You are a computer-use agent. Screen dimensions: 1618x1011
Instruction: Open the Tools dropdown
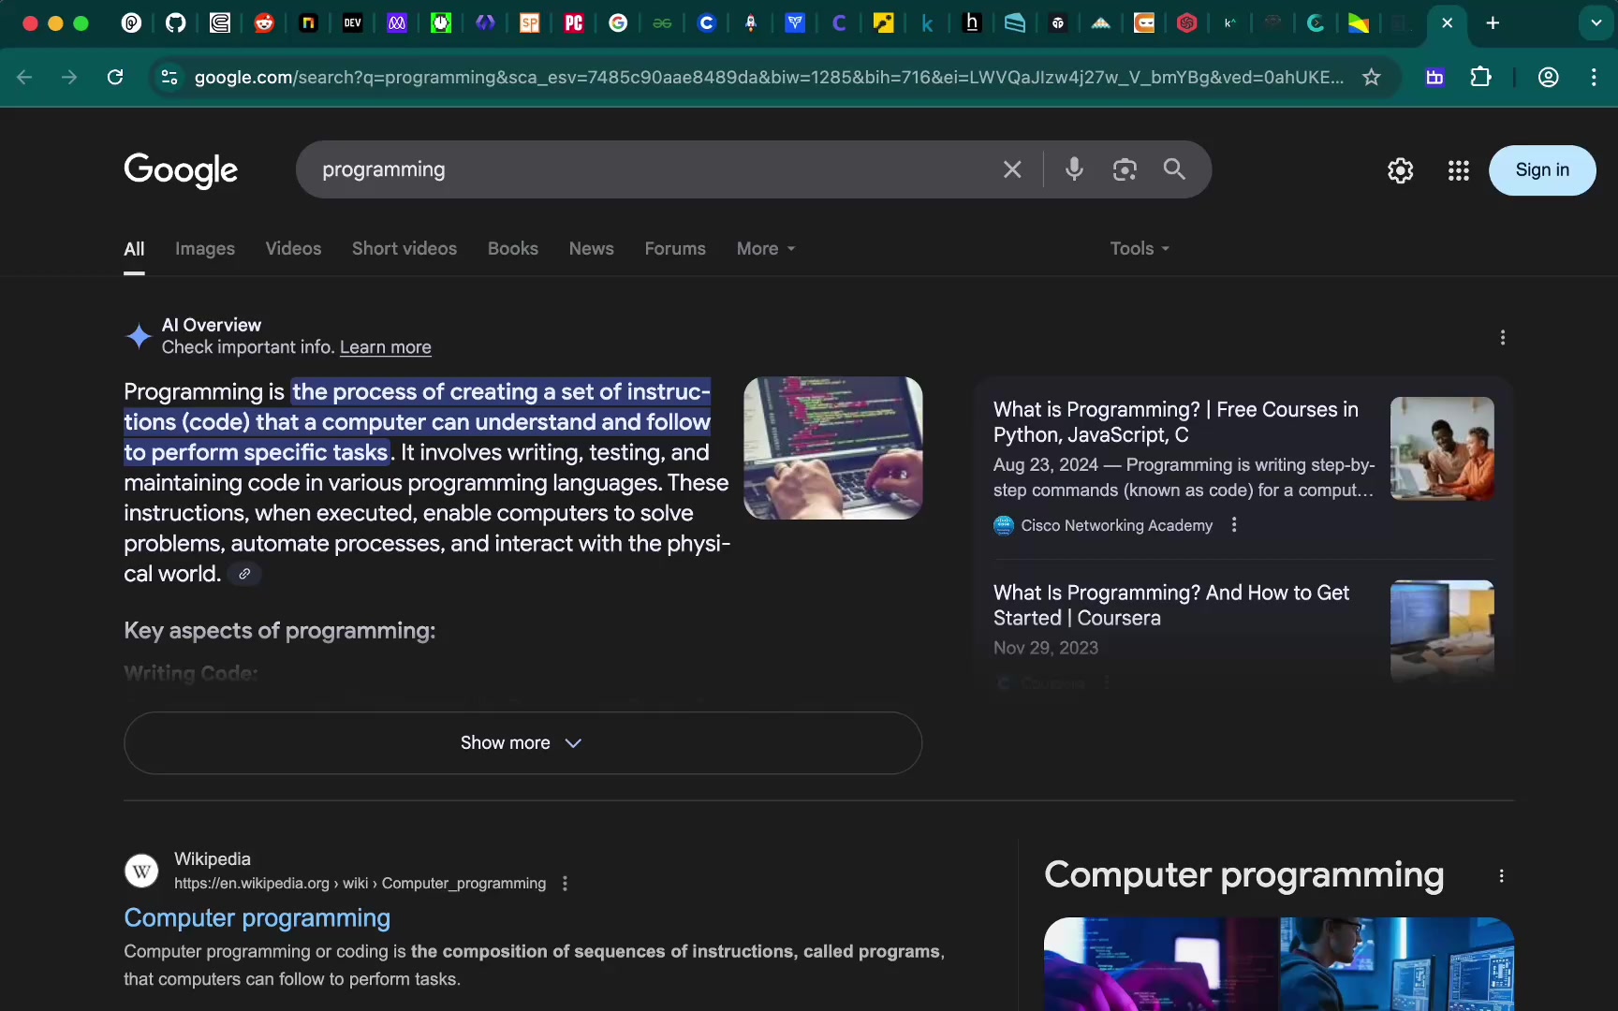[x=1137, y=248]
